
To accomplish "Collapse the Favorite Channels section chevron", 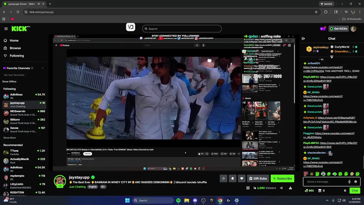I will tap(43, 68).
